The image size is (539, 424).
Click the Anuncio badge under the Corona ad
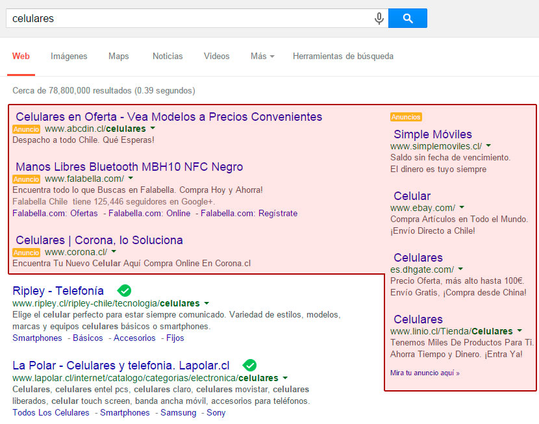(x=26, y=253)
